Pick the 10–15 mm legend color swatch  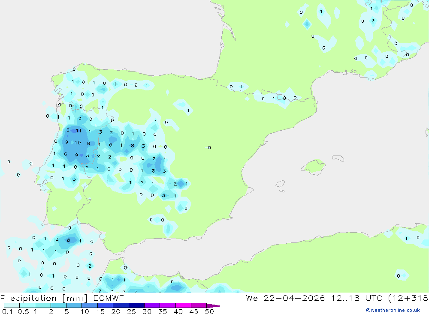click(90, 305)
